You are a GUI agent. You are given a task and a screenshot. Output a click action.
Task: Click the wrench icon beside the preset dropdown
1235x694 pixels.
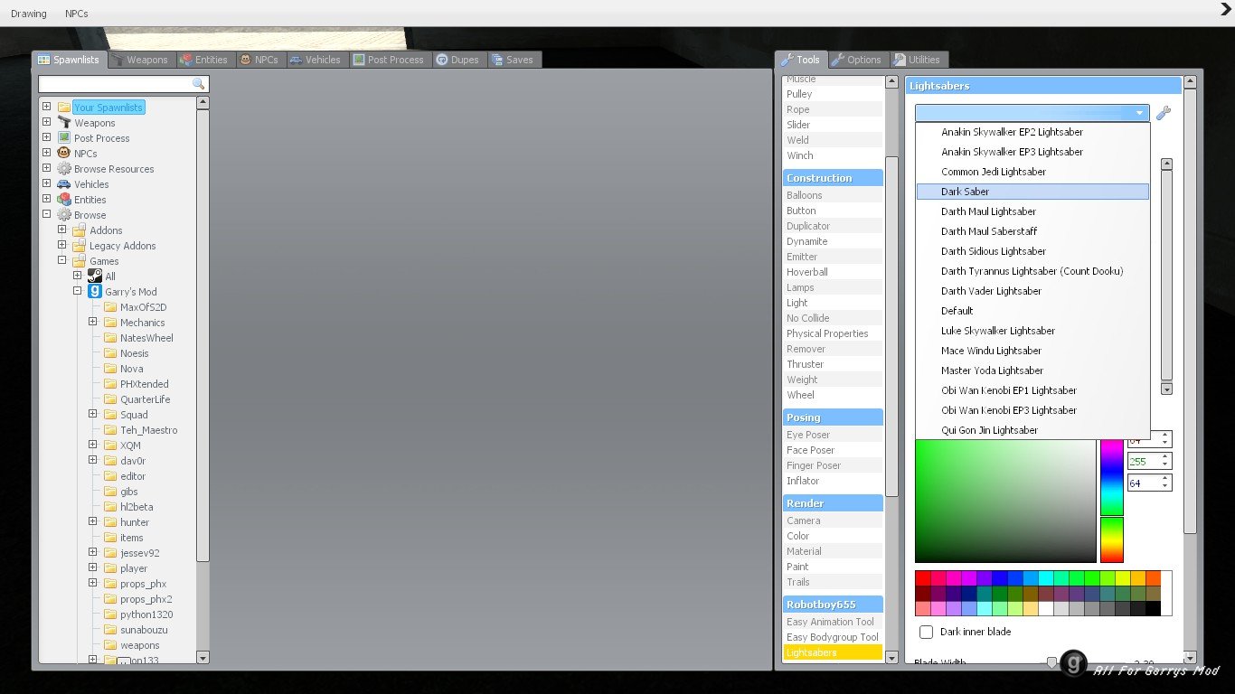click(x=1164, y=113)
